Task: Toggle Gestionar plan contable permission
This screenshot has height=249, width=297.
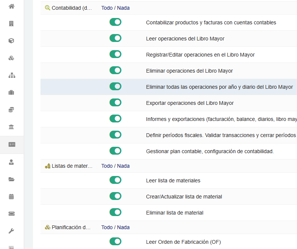Action: click(115, 151)
